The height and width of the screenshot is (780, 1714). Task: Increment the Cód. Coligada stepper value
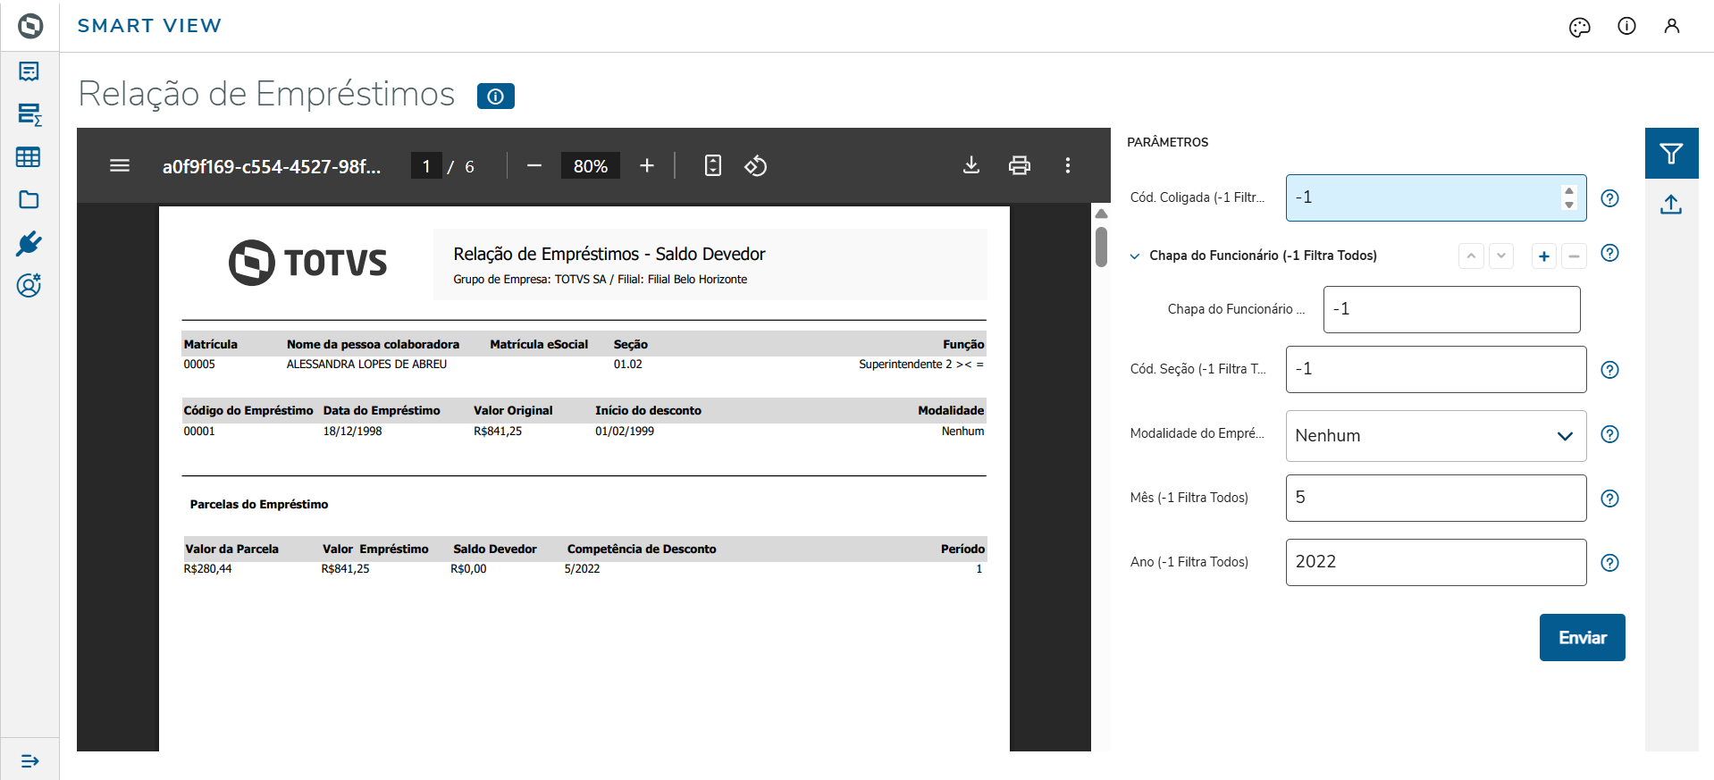pyautogui.click(x=1568, y=190)
